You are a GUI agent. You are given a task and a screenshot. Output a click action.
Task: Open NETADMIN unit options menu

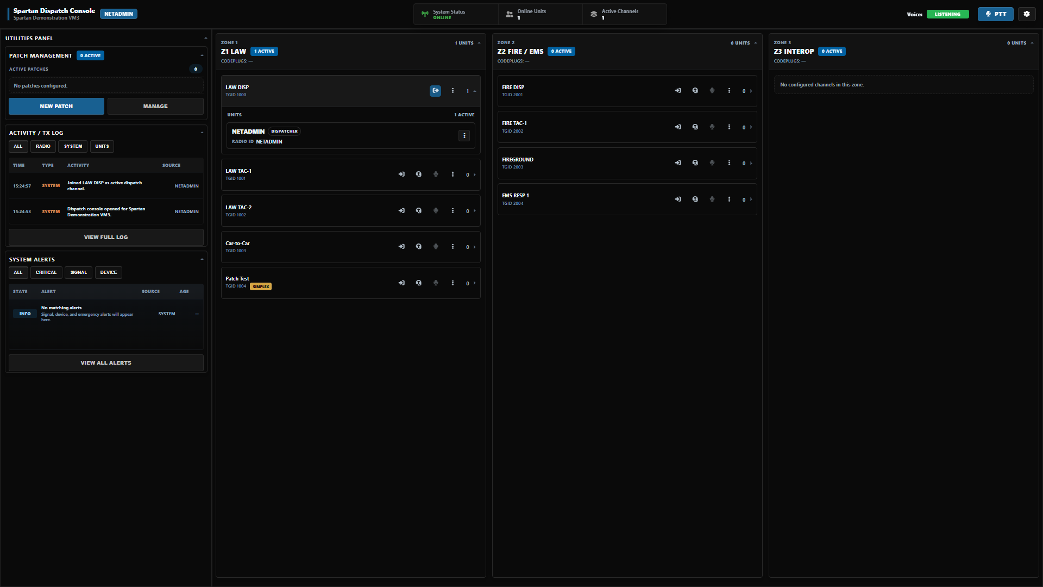tap(464, 136)
